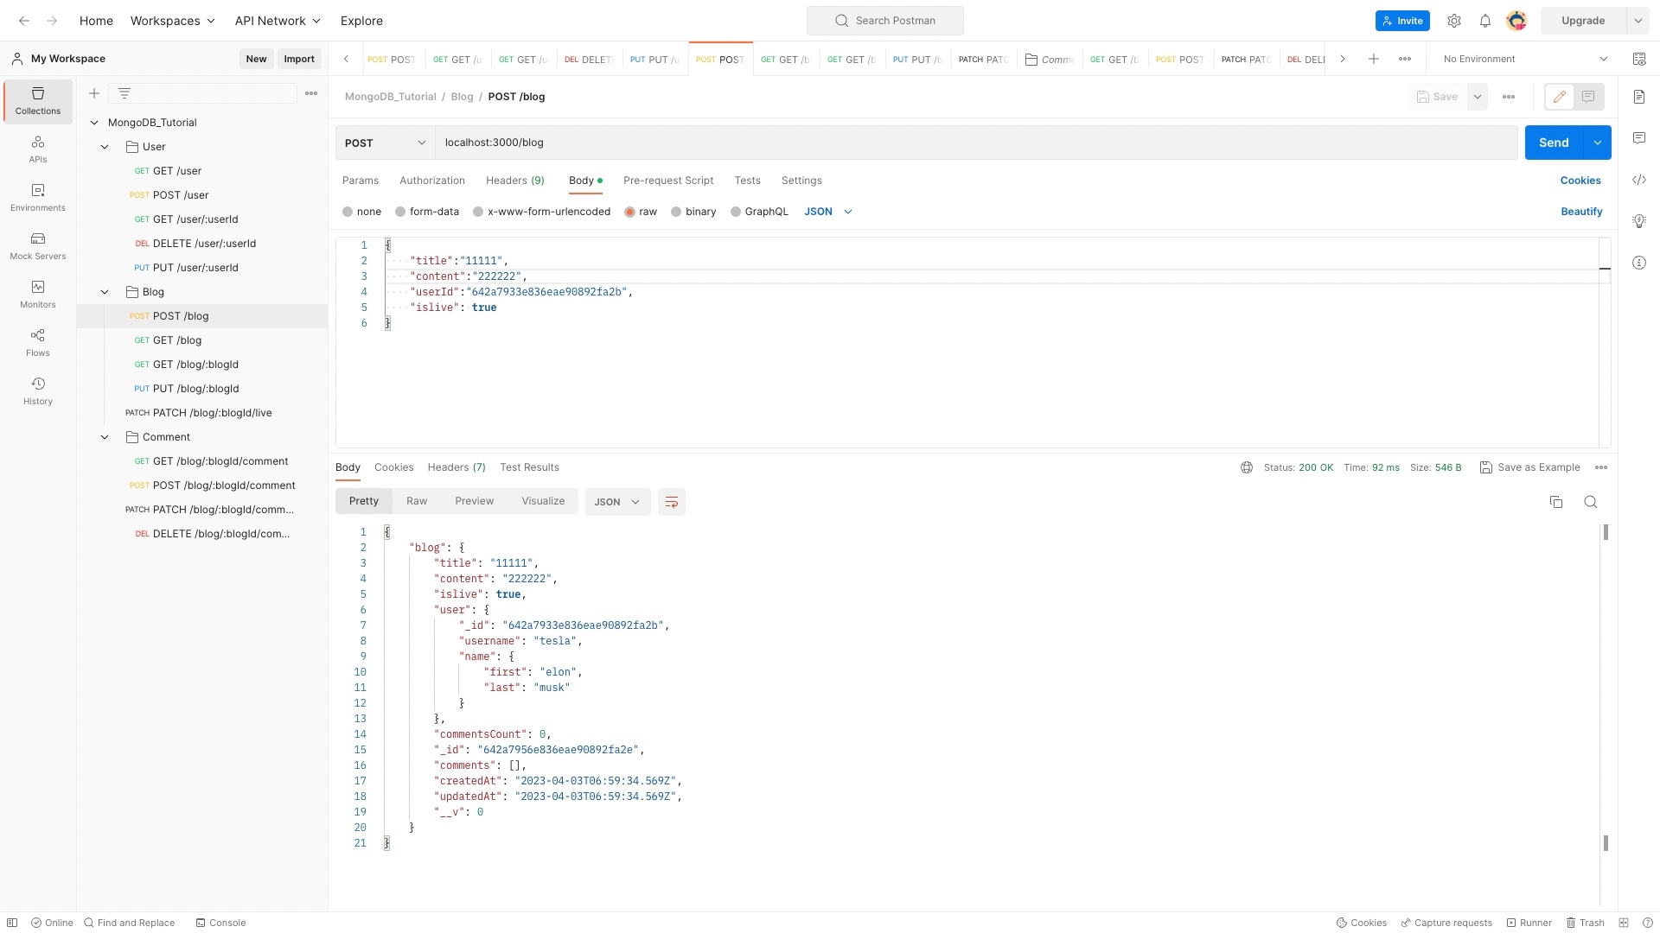Open the response JSON format dropdown

pos(617,502)
